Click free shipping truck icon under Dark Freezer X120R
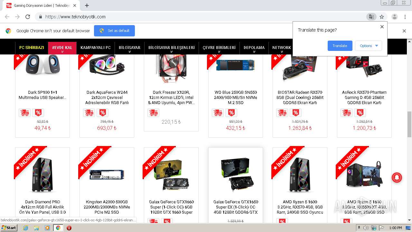The image size is (412, 232). (x=154, y=113)
